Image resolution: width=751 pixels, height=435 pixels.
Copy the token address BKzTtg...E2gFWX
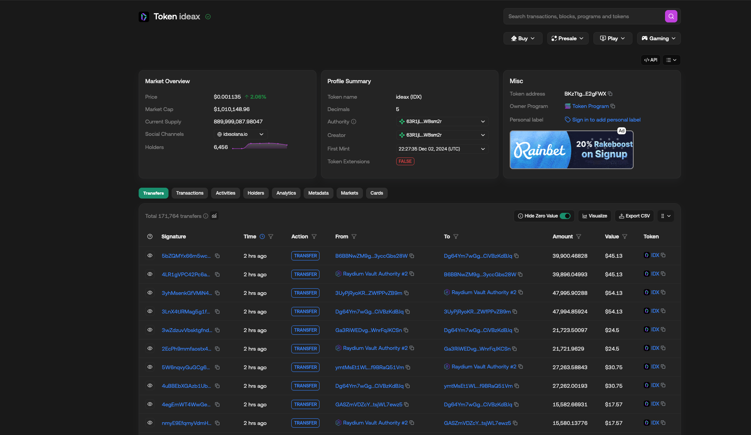tap(610, 94)
